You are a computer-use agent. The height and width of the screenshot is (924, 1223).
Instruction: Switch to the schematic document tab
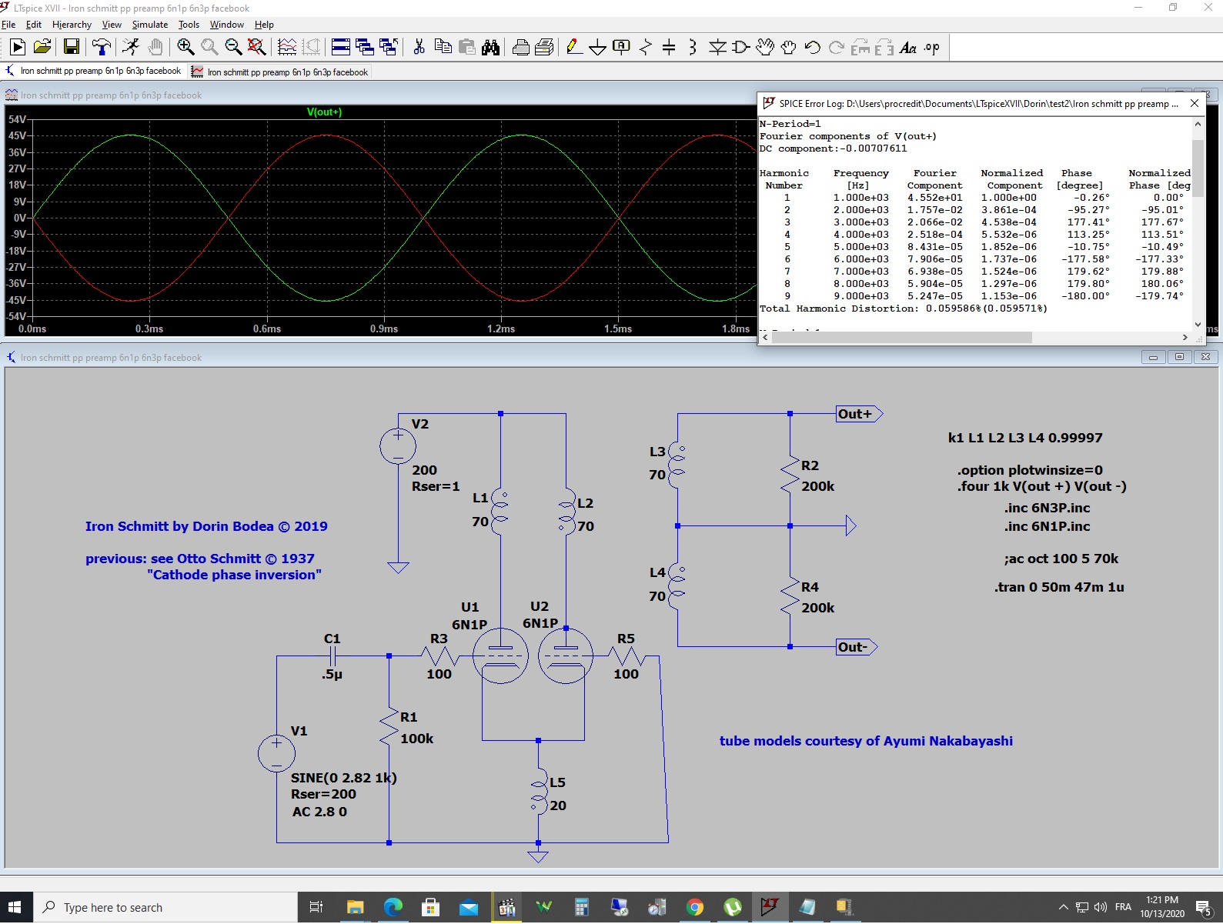point(94,71)
